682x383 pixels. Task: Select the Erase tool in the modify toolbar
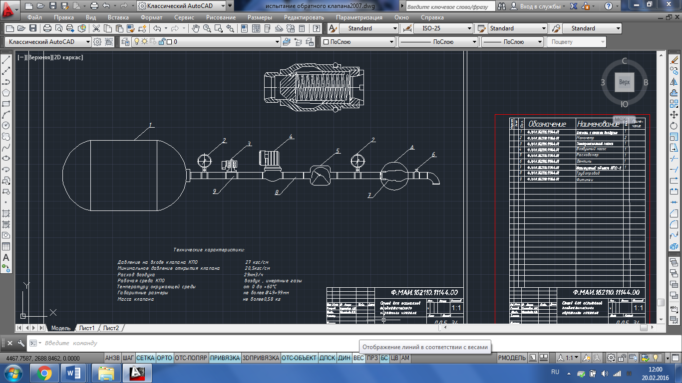point(674,60)
